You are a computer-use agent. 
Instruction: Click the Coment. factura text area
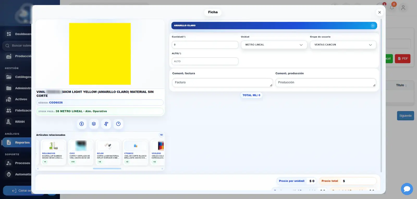tap(222, 83)
